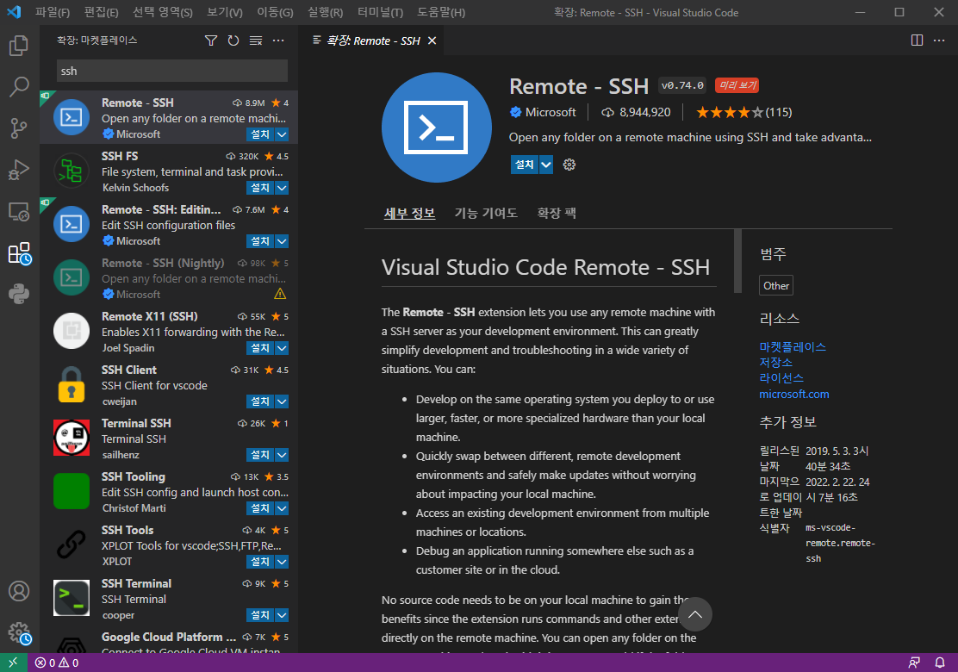The height and width of the screenshot is (672, 958).
Task: Click the scroll-to-top arrow button
Action: pos(694,614)
